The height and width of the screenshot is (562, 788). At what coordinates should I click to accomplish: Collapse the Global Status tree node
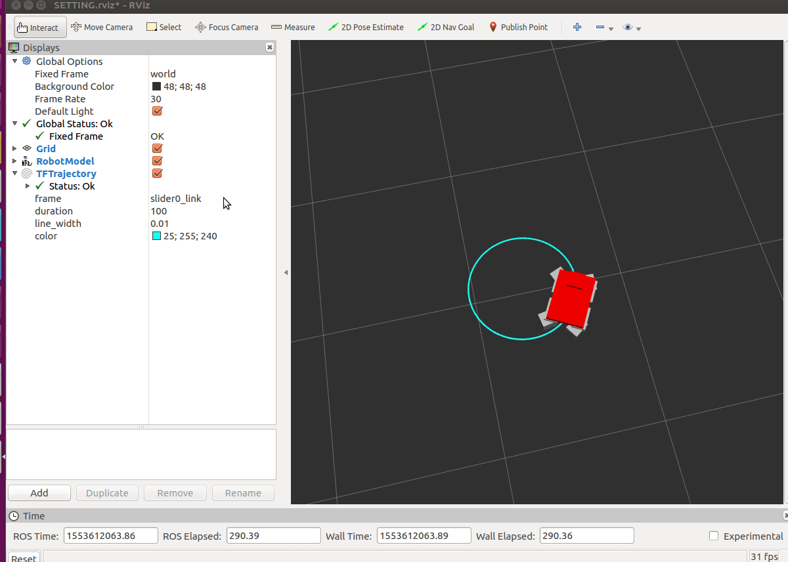[x=14, y=123]
